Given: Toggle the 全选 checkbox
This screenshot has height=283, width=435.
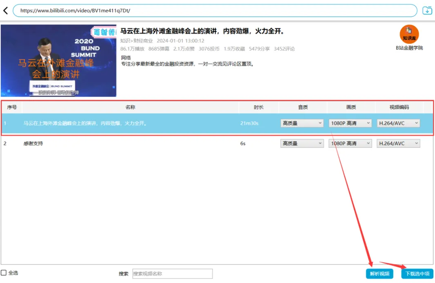Looking at the screenshot, I should click(4, 273).
